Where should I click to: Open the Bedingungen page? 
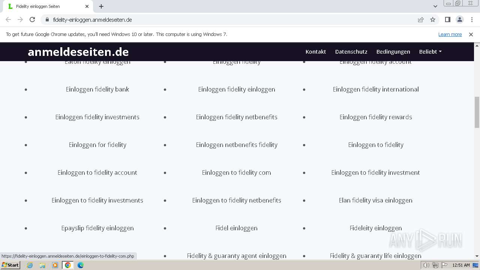point(393,52)
